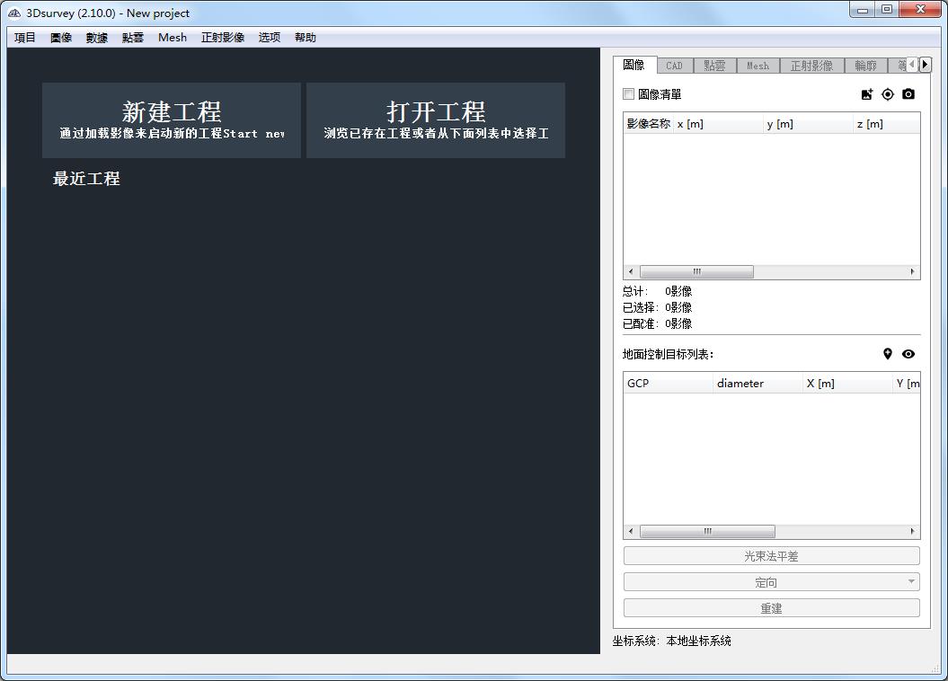Click the target locate icon beside the camera
Screen dimensions: 948x681
coord(887,93)
